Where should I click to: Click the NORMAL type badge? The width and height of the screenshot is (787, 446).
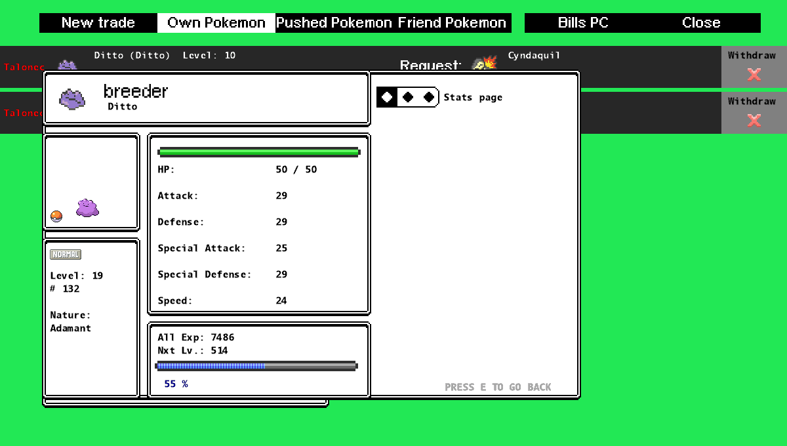[66, 254]
